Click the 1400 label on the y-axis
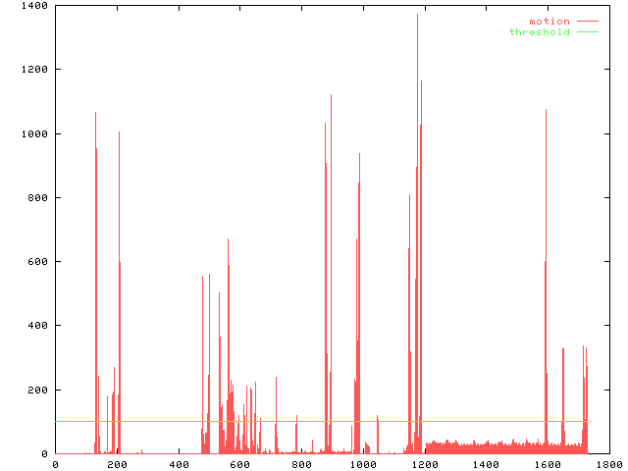 point(35,6)
